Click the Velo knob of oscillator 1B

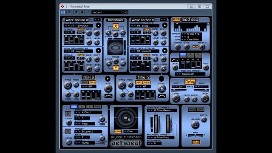156,42
